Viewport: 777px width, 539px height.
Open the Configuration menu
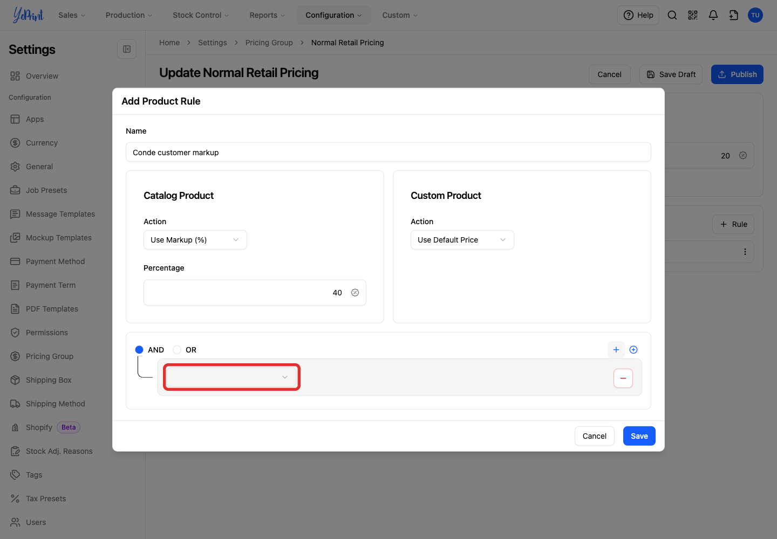coord(334,15)
